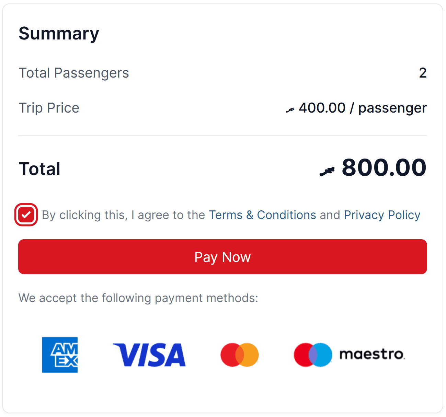Select the 800.00 total amount
446x417 pixels.
(x=384, y=168)
